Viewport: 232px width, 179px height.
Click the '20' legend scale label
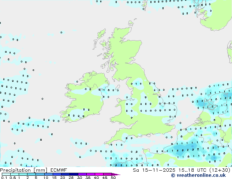coord(63,178)
